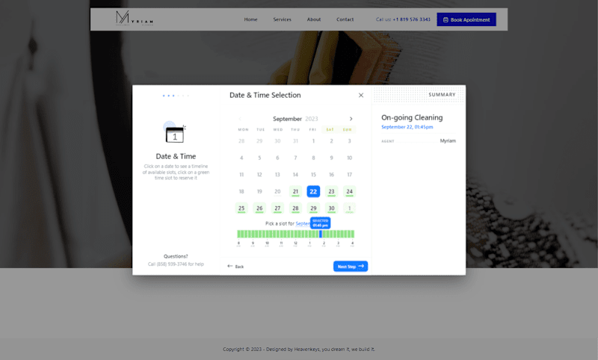Click the calendar Date & Time icon
The image size is (598, 360).
point(175,132)
